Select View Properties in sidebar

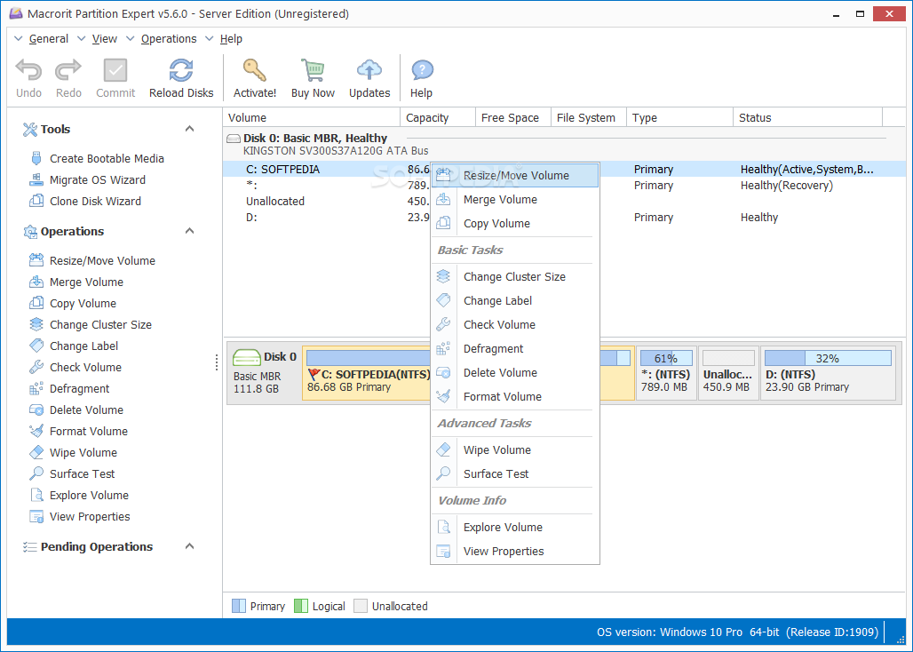pos(79,516)
